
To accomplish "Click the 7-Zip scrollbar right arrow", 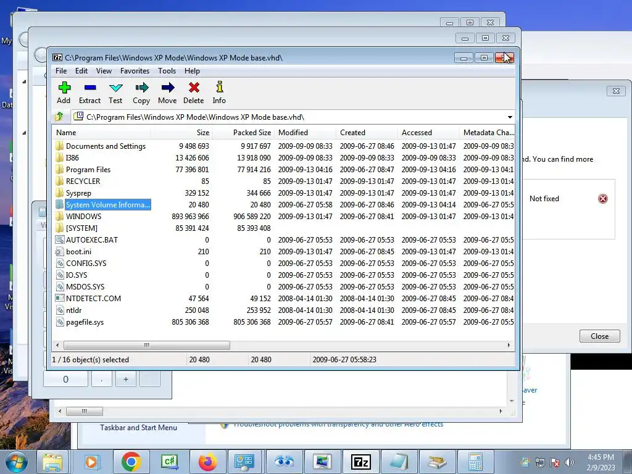I will point(509,346).
